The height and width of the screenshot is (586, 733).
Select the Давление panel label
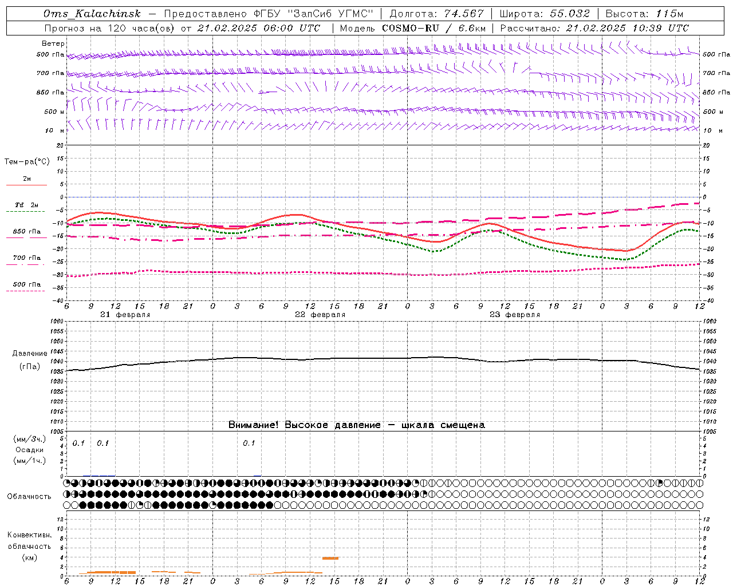click(x=30, y=354)
